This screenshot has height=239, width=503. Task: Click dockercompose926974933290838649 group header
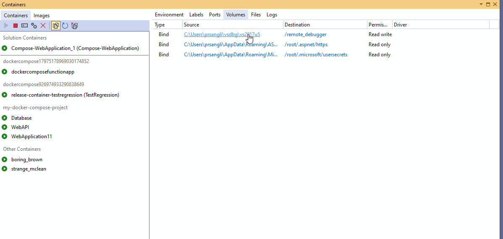point(44,84)
